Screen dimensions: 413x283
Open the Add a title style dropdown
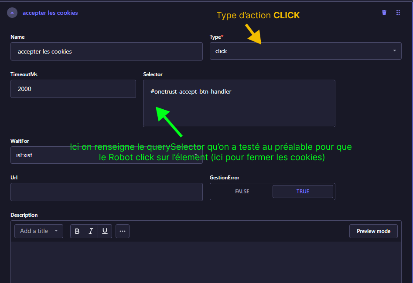coord(39,231)
